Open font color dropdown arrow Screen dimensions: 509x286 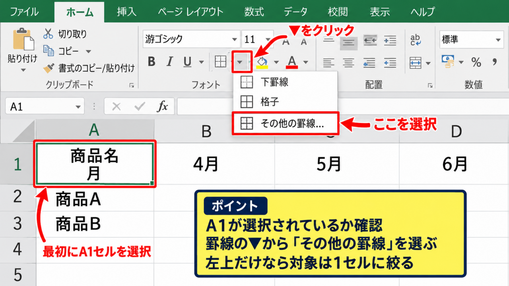click(305, 62)
